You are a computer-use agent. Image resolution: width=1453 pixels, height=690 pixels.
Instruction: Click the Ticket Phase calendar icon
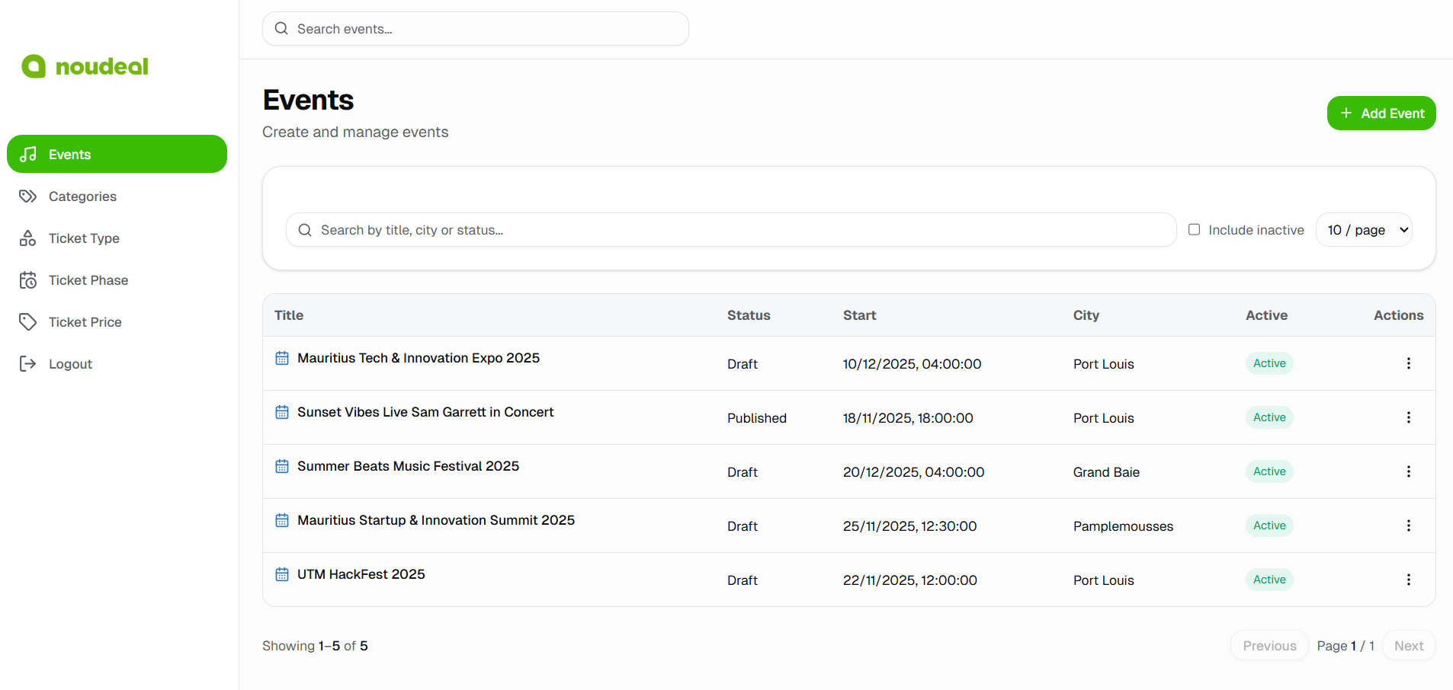[28, 280]
